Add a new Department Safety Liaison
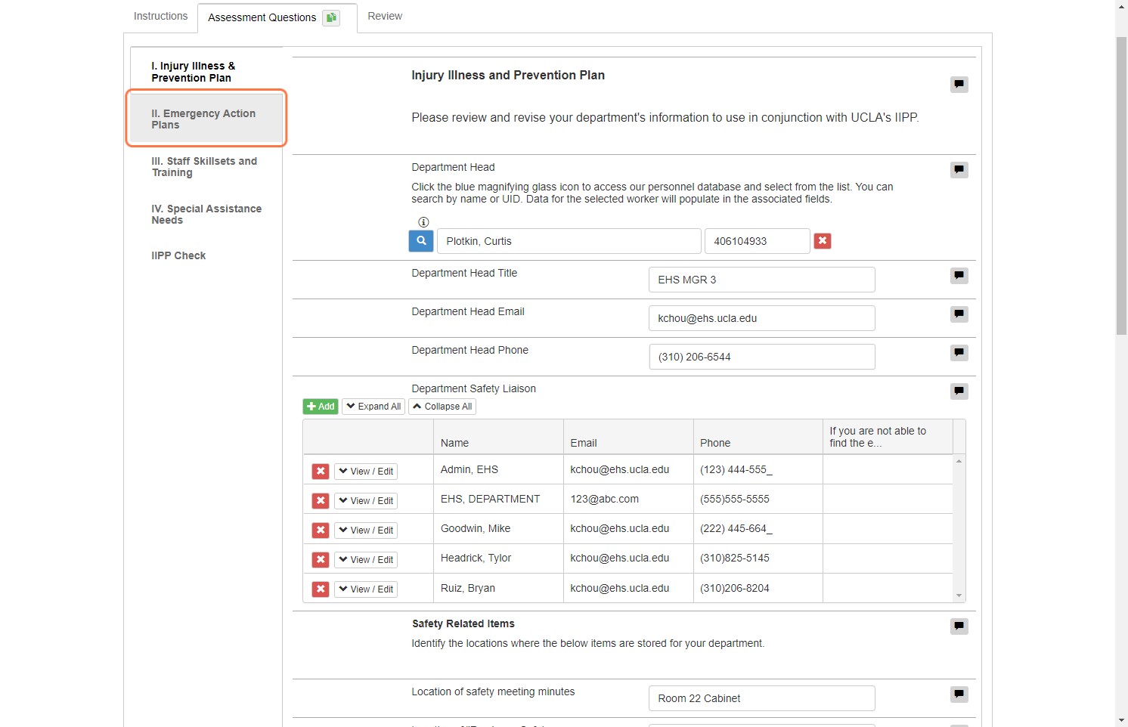Viewport: 1128px width, 727px height. (x=321, y=407)
